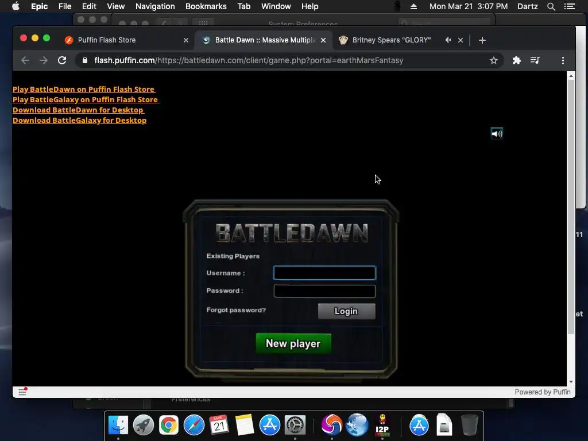The image size is (588, 441).
Task: Click the vertical scrollbar thumb
Action: point(571,207)
